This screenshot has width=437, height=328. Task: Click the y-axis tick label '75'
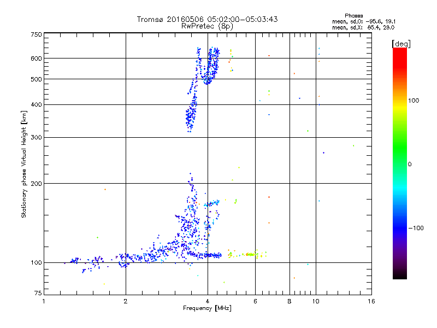click(38, 293)
